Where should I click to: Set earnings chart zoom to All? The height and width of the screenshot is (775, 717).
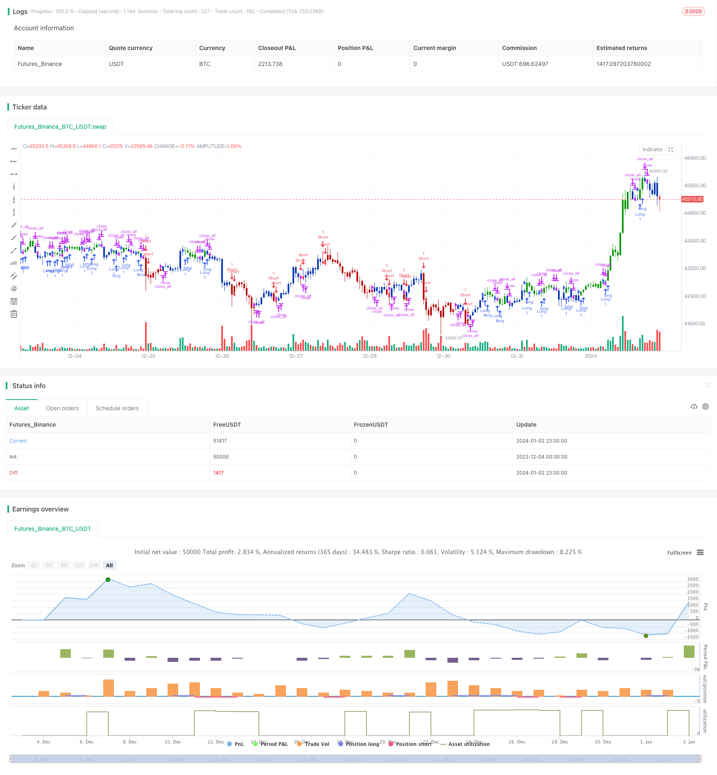pyautogui.click(x=109, y=566)
